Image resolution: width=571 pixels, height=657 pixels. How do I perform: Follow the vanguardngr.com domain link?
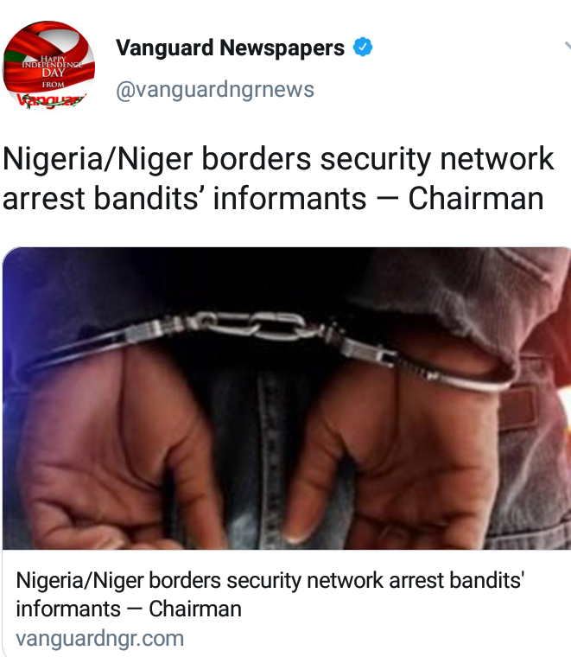click(x=99, y=639)
